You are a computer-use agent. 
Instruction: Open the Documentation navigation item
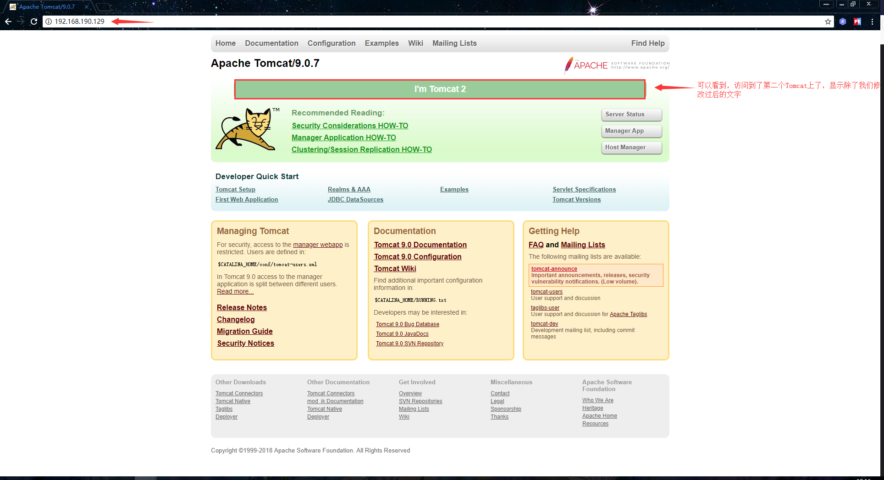pyautogui.click(x=271, y=44)
